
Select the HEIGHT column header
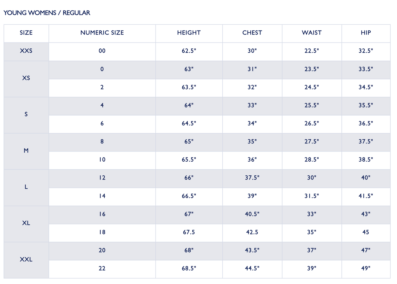coord(189,33)
